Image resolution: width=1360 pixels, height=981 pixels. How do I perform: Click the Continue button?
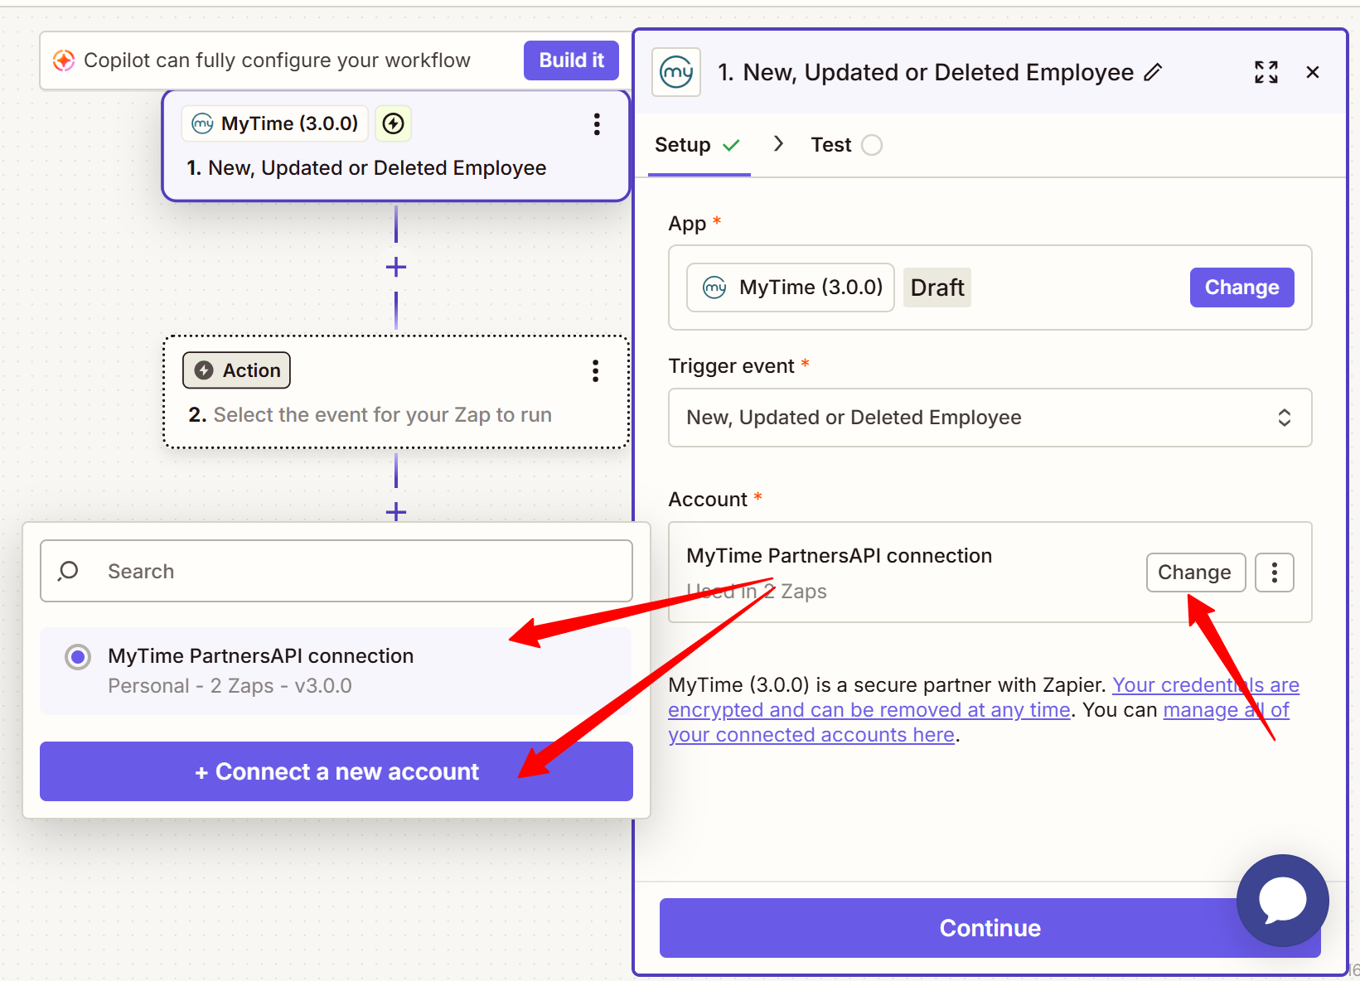point(990,928)
